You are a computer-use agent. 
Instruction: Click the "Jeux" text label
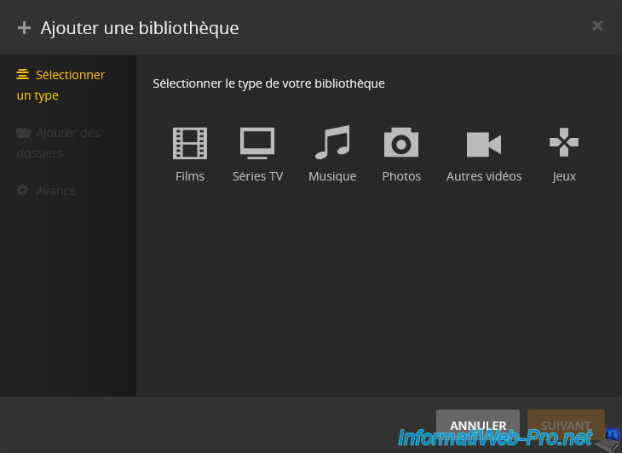pos(564,176)
